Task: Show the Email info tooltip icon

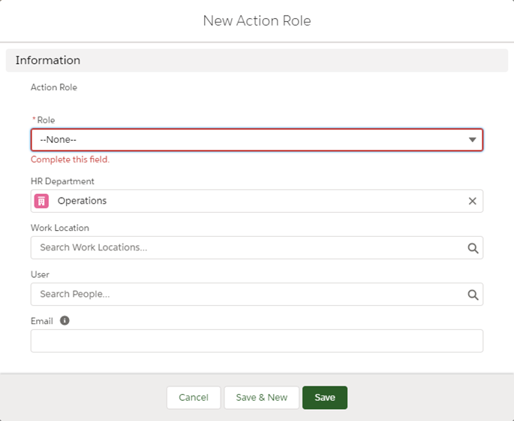Action: pyautogui.click(x=65, y=321)
